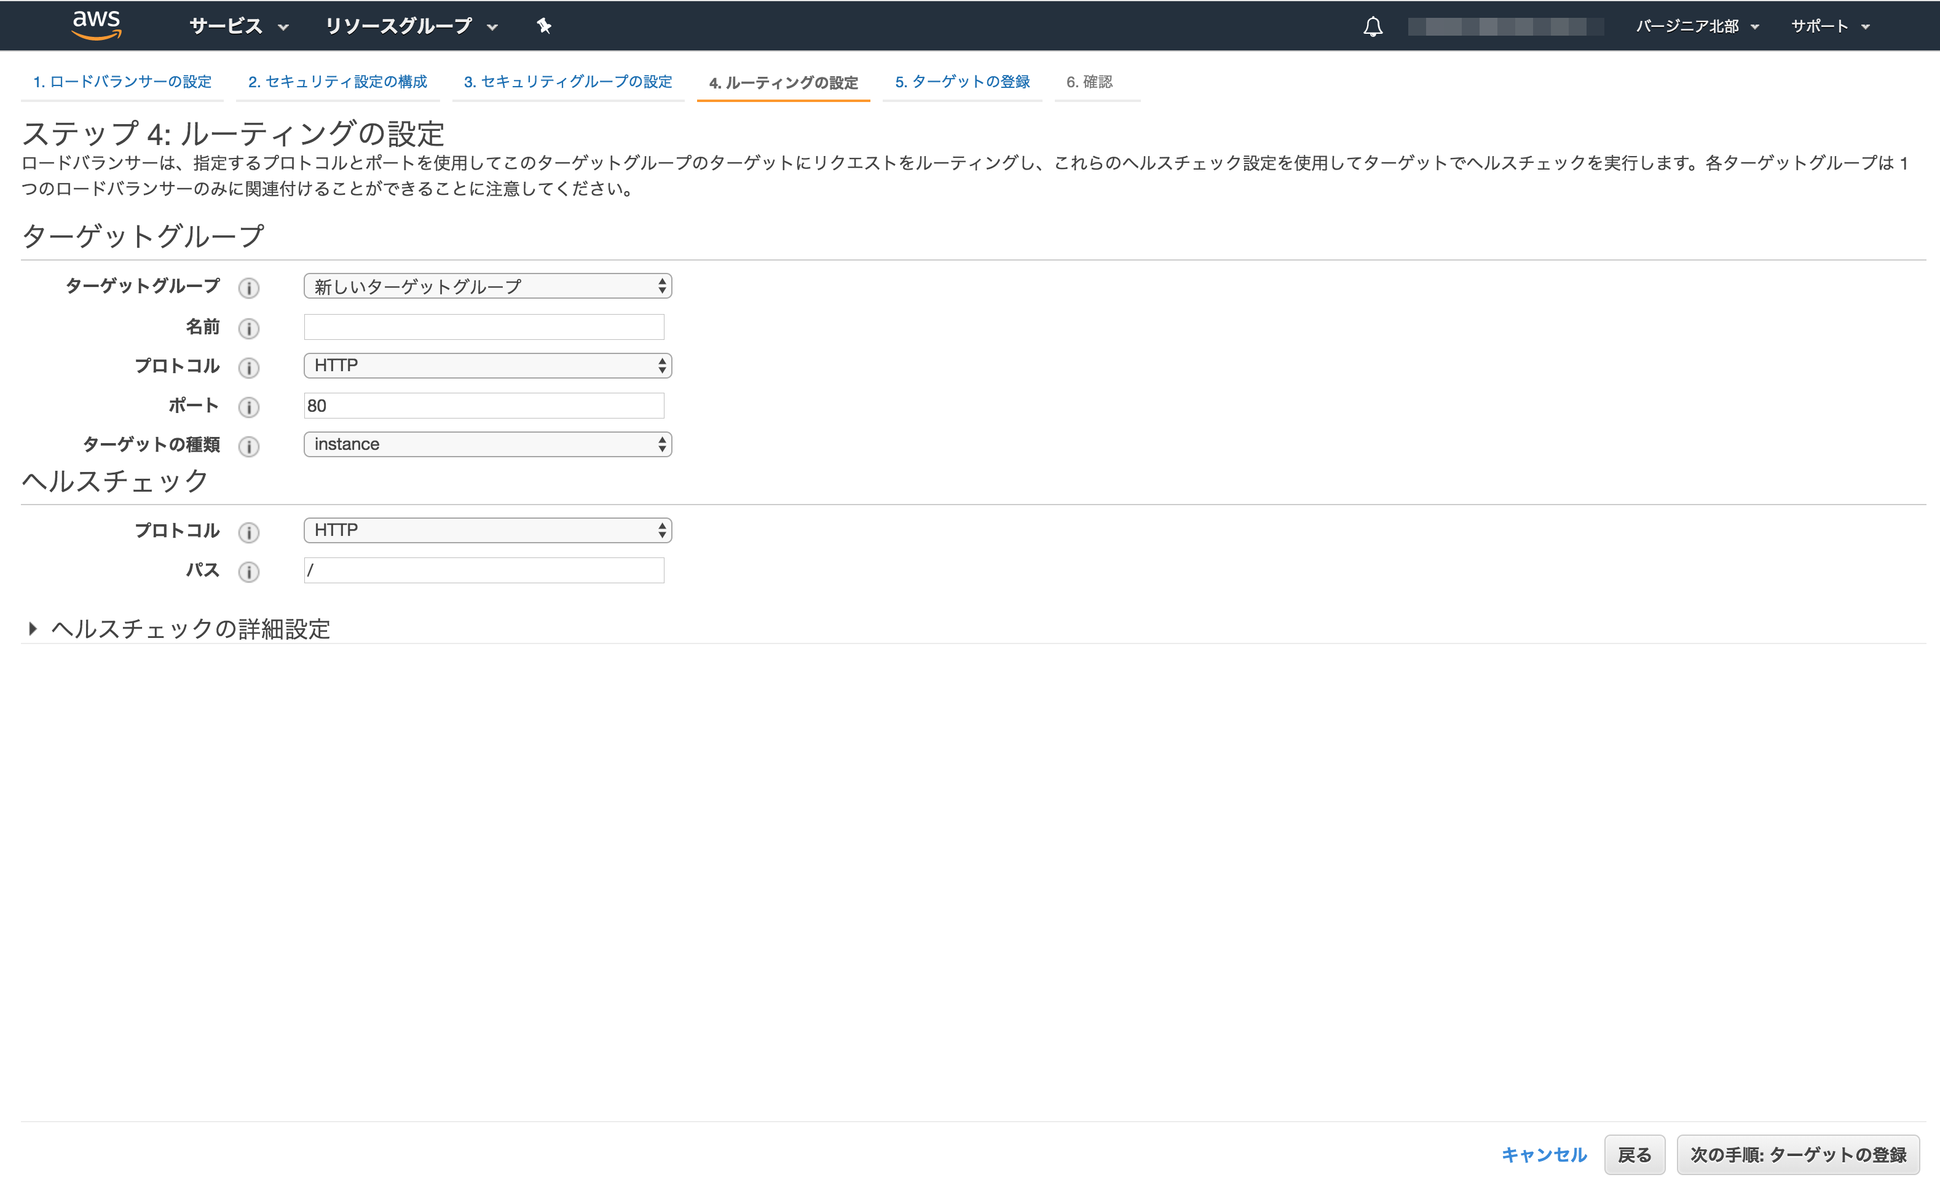Click the 戻る button

pos(1634,1155)
